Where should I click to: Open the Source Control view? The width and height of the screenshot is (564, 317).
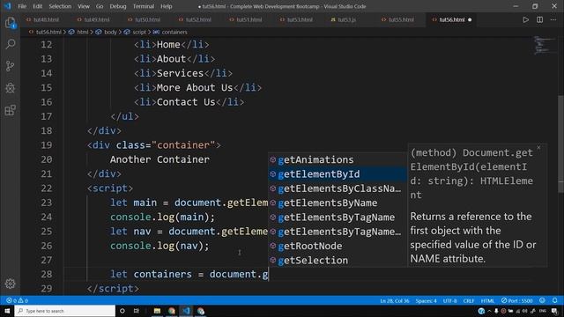click(10, 66)
